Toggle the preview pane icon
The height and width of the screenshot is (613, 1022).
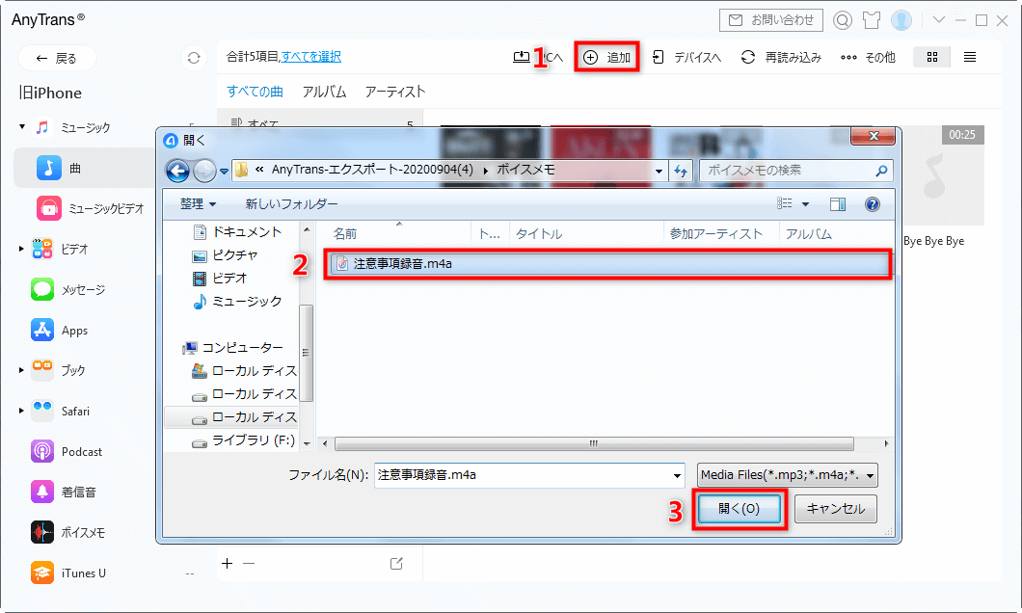838,204
